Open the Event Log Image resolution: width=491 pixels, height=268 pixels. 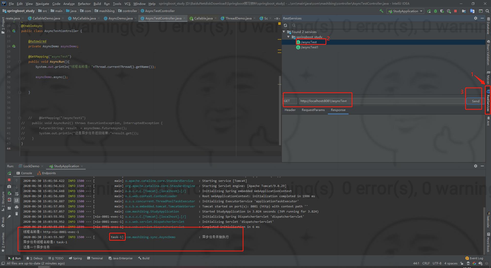pos(474,258)
